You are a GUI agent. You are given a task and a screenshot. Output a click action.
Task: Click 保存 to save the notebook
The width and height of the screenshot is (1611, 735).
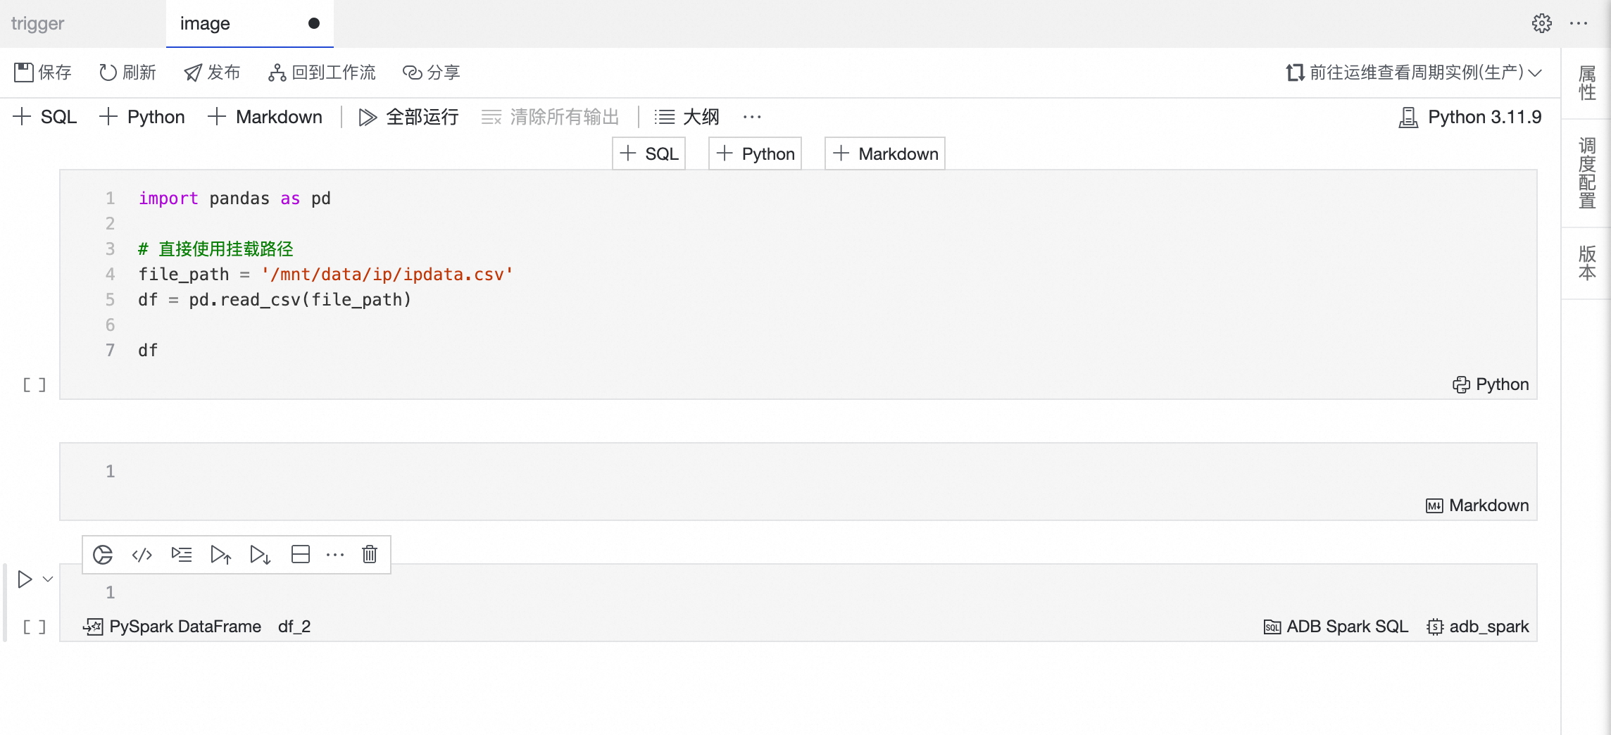[43, 73]
